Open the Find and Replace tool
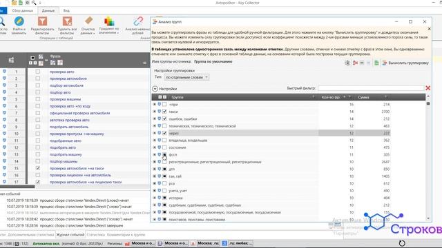 click(x=19, y=25)
